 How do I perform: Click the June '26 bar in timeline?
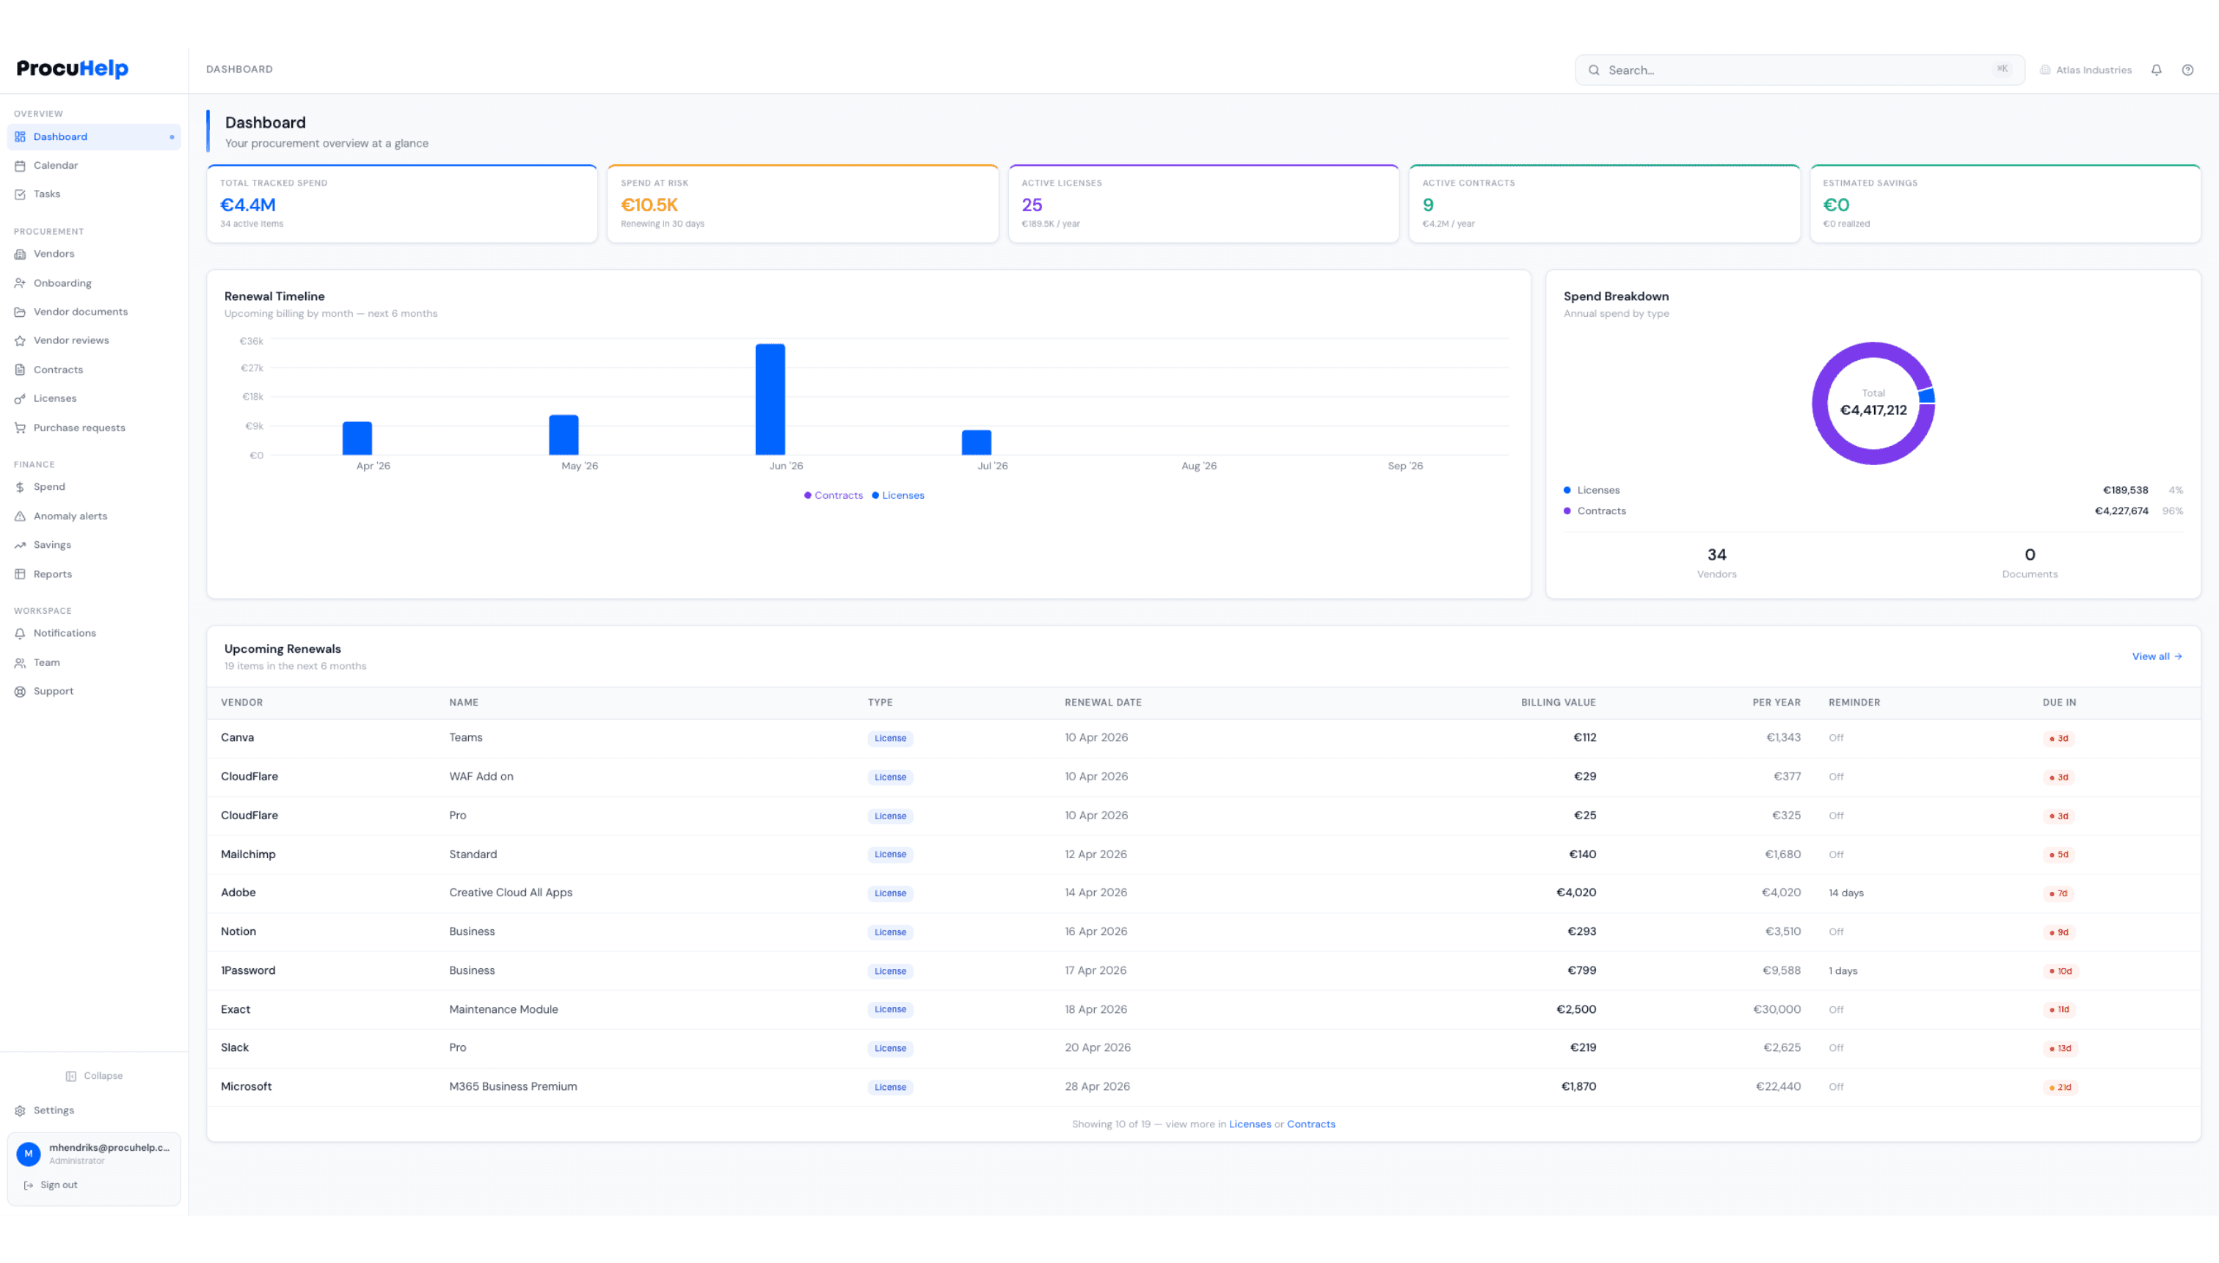[x=770, y=399]
